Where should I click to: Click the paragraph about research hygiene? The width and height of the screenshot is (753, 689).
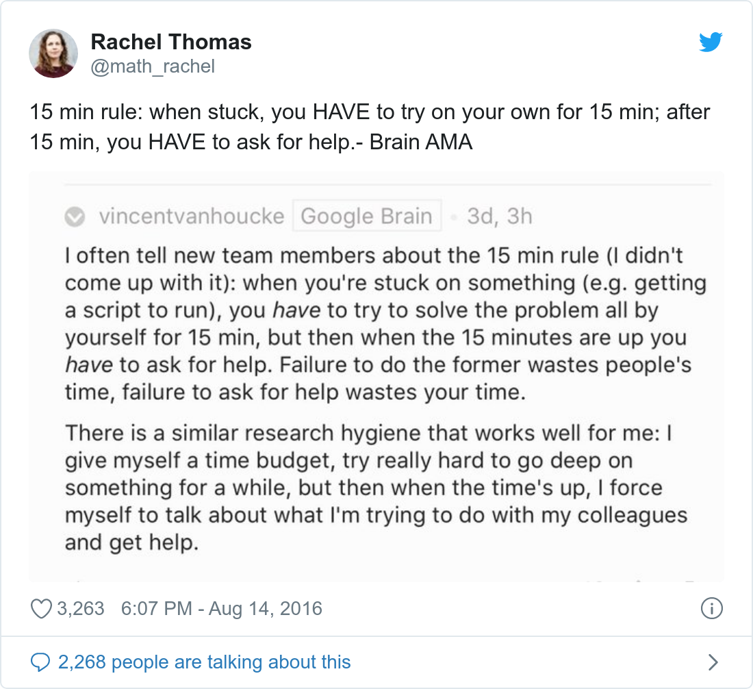pyautogui.click(x=376, y=488)
